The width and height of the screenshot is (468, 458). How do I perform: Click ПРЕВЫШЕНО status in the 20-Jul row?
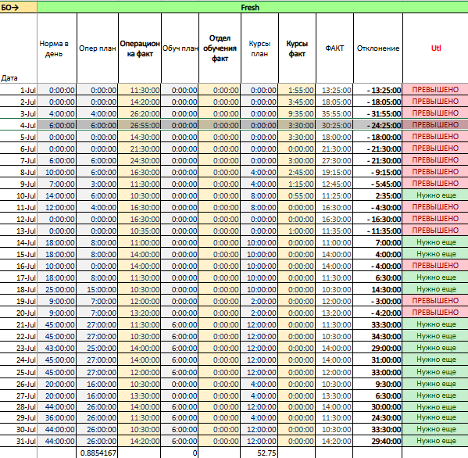(435, 313)
